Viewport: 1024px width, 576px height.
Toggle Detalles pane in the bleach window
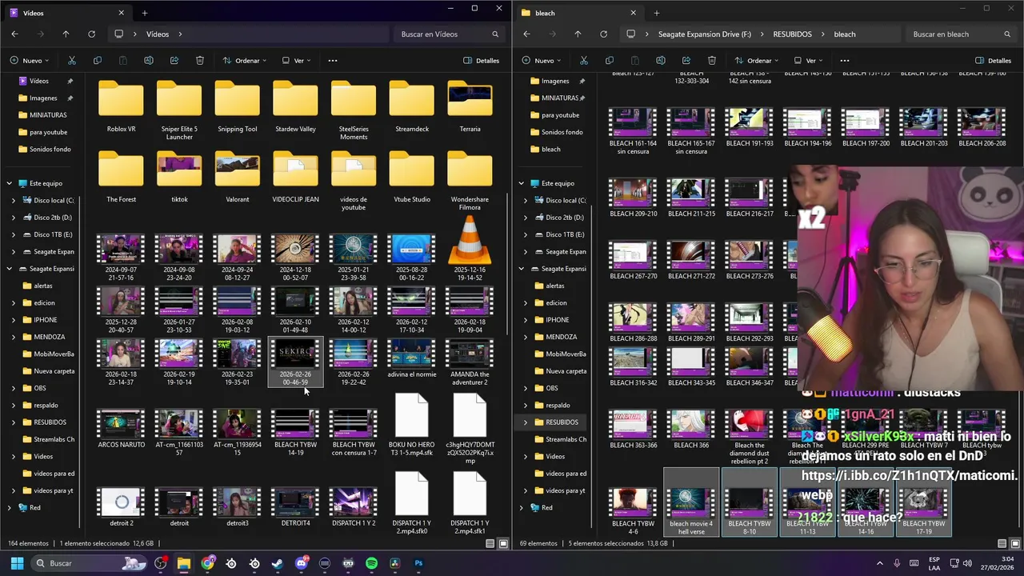click(993, 60)
